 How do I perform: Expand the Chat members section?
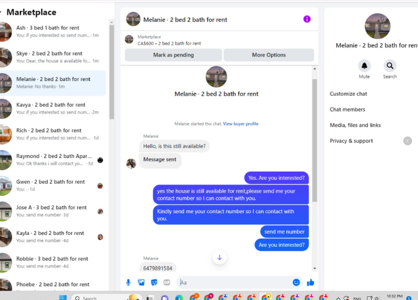pos(347,109)
